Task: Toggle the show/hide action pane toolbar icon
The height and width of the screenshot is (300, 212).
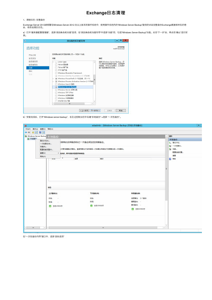Action: point(44,133)
